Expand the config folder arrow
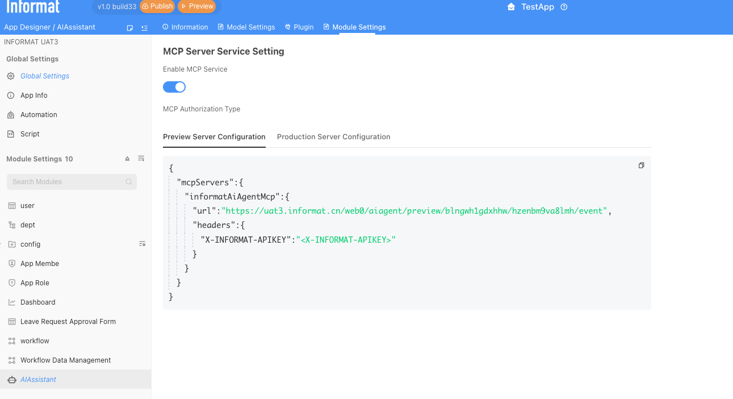Viewport: 733px width, 399px height. click(2, 244)
